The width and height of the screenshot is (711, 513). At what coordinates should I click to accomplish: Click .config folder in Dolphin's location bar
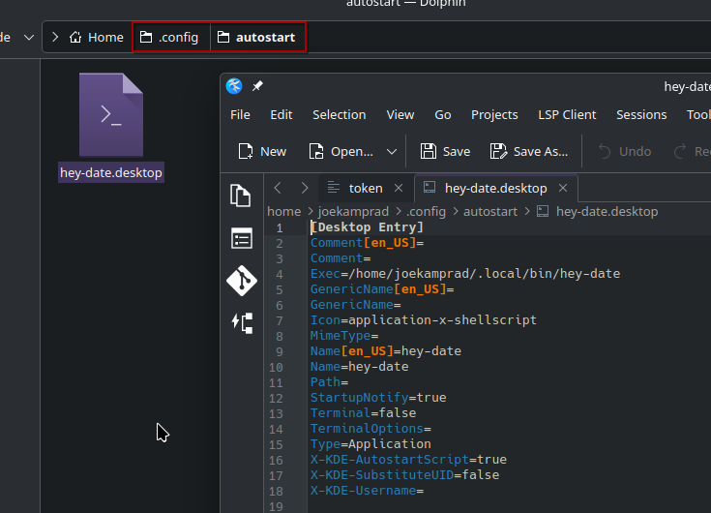(169, 37)
